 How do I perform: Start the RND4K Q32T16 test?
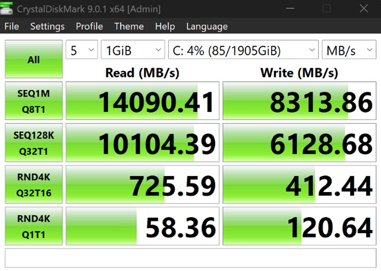[34, 185]
